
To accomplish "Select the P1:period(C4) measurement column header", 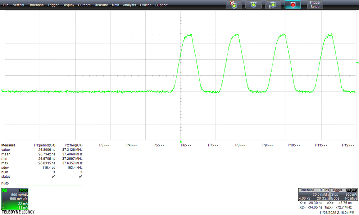I will coord(44,145).
